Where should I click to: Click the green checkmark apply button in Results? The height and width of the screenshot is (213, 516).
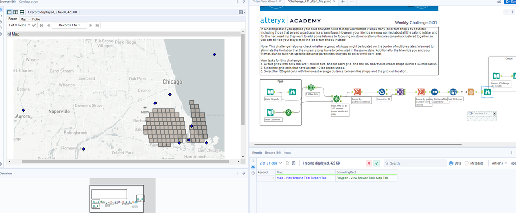[x=377, y=163]
